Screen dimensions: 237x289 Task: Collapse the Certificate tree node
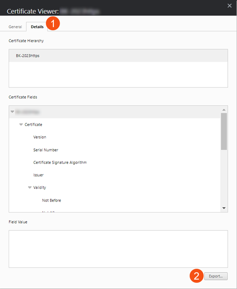pyautogui.click(x=21, y=125)
